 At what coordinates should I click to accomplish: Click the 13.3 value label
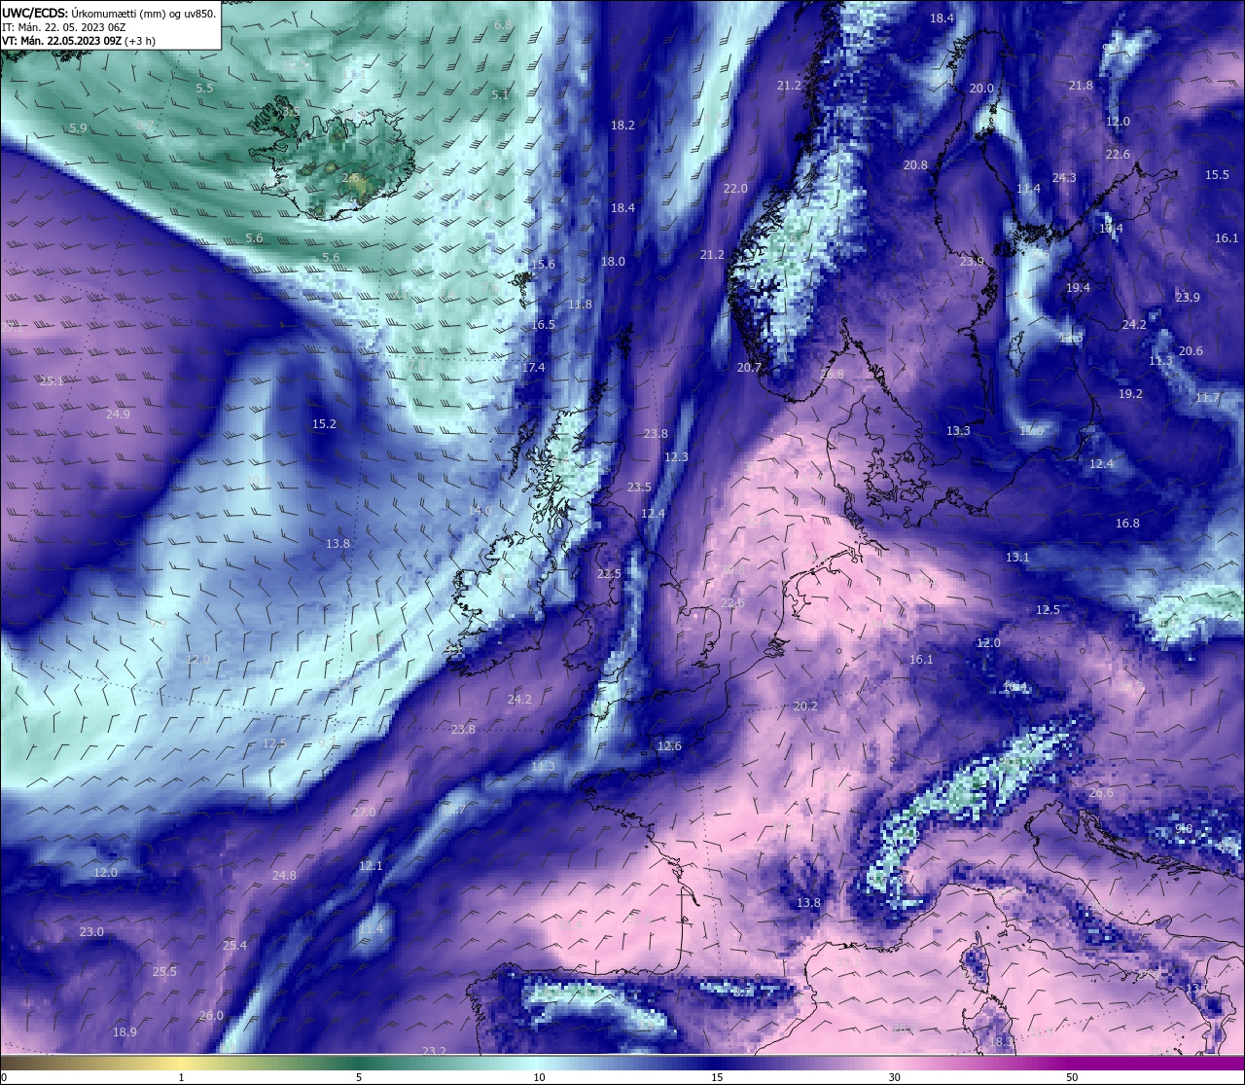tap(958, 430)
